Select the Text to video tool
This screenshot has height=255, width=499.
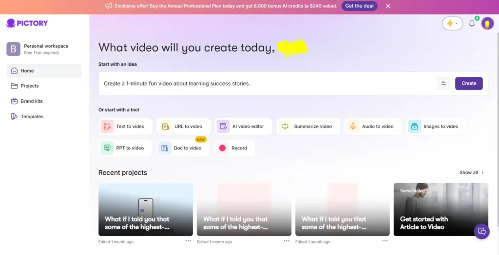126,127
